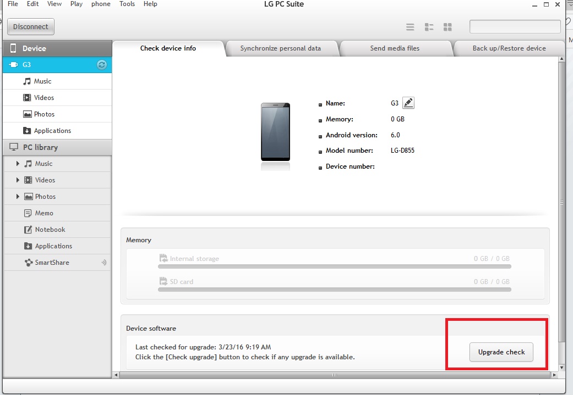Image resolution: width=573 pixels, height=395 pixels.
Task: Select PC library Music item
Action: [x=57, y=164]
